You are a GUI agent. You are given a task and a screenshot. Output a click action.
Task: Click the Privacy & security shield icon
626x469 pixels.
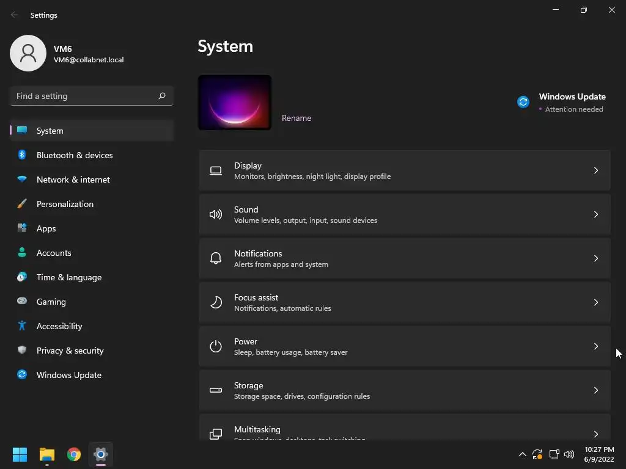click(x=22, y=350)
